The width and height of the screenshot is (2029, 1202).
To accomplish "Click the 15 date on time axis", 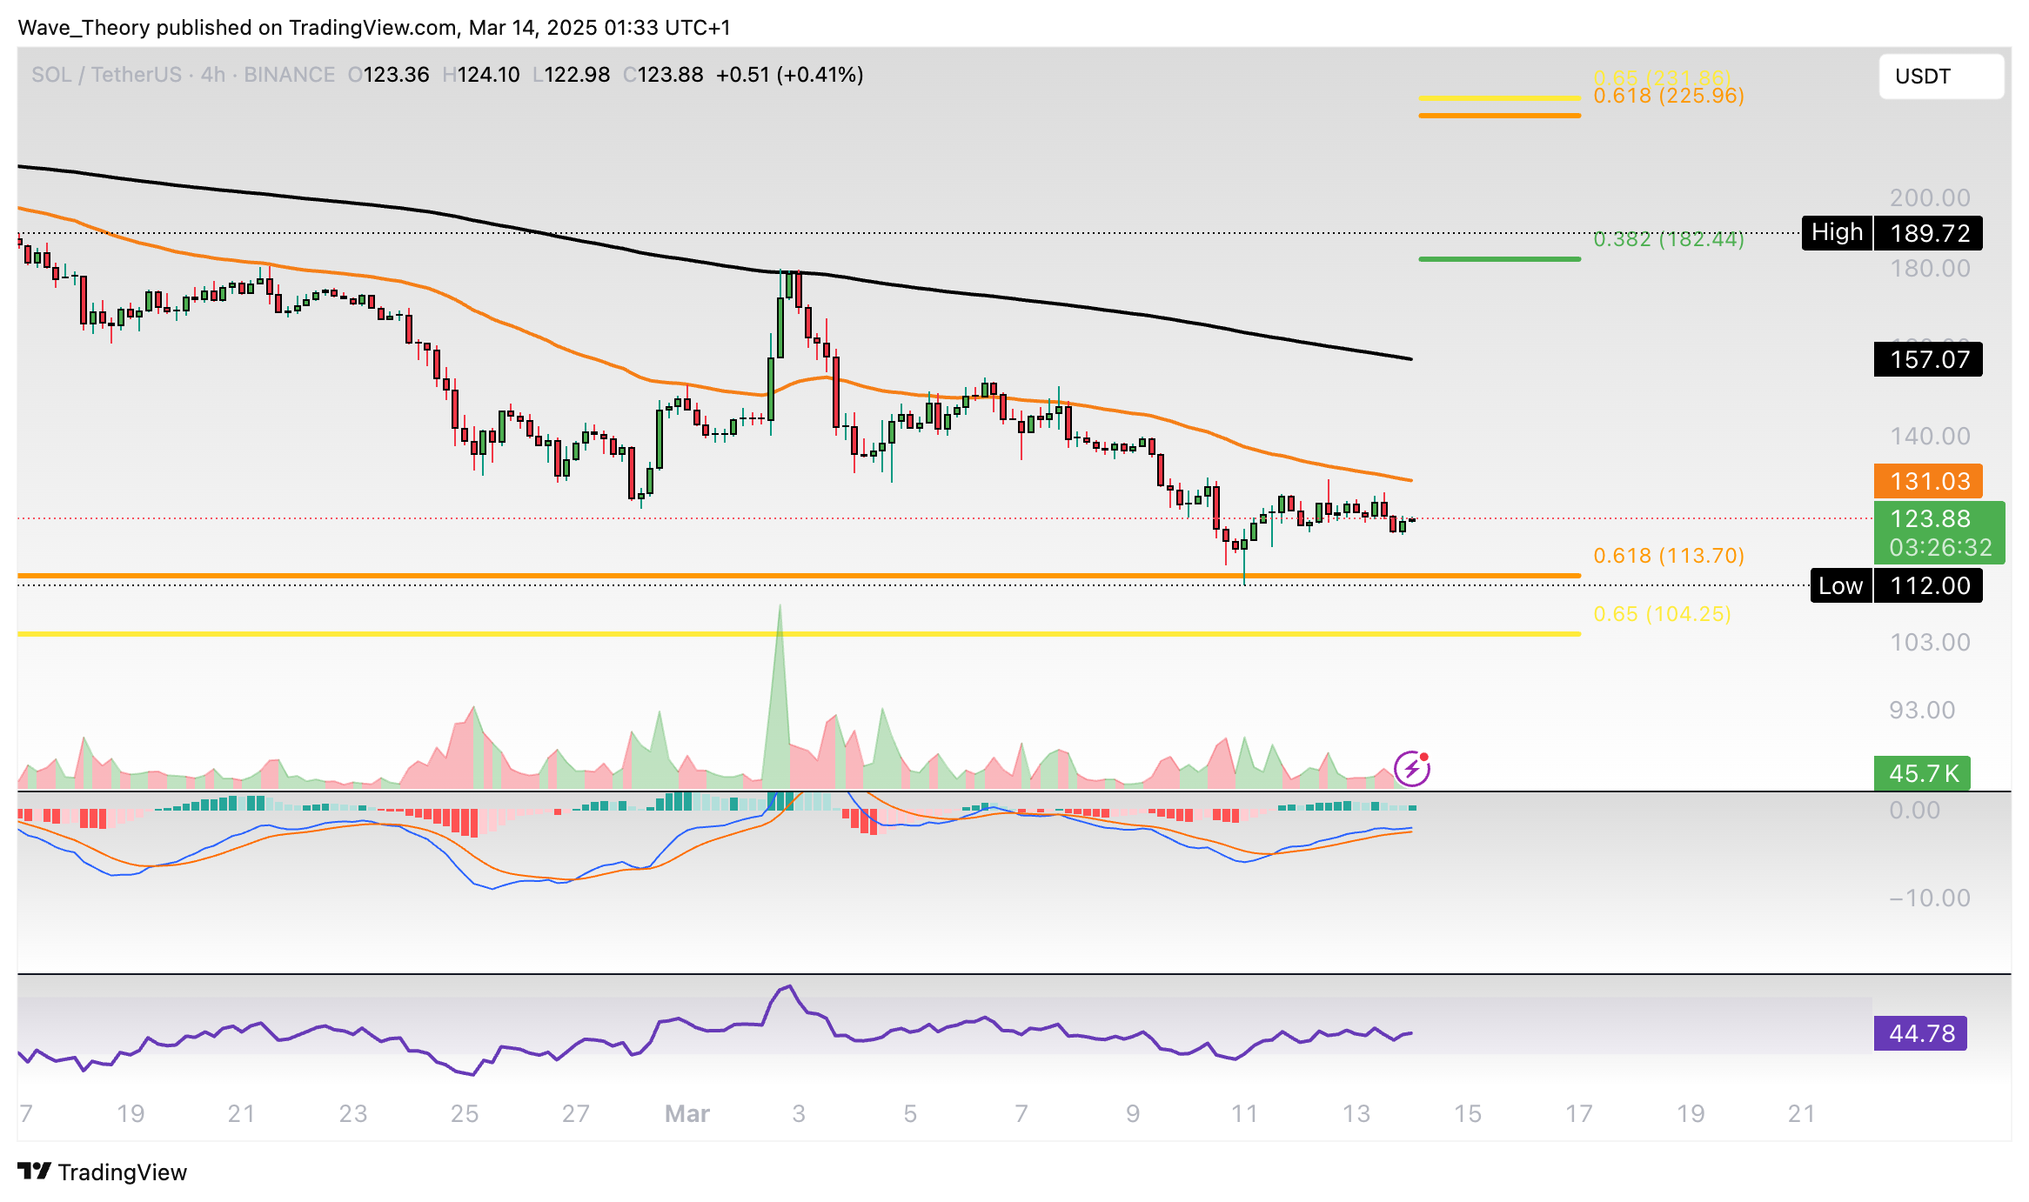I will coord(1468,1113).
